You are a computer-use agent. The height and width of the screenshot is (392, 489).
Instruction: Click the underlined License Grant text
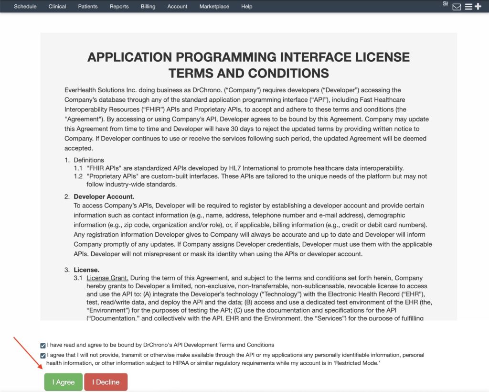pos(107,278)
